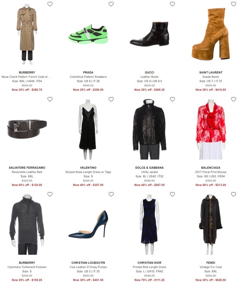Save Gucci leather boots via heart icon

(172, 4)
